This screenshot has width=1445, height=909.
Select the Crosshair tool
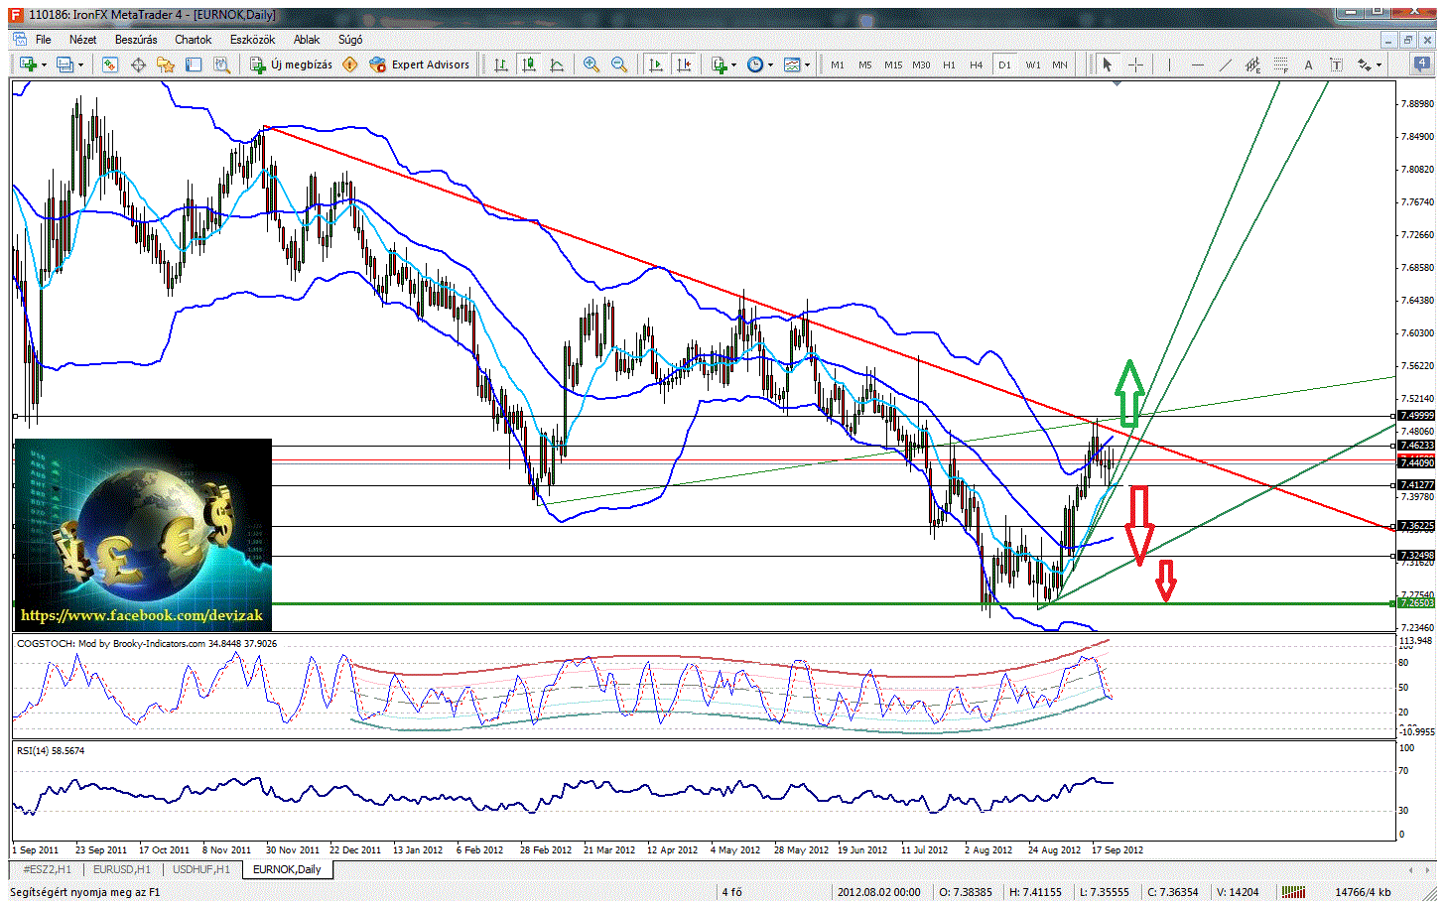[x=1135, y=65]
